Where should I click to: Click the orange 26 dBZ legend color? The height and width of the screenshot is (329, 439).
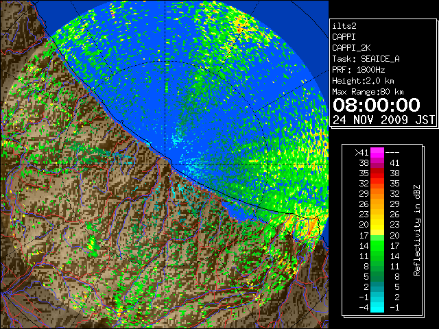377,204
